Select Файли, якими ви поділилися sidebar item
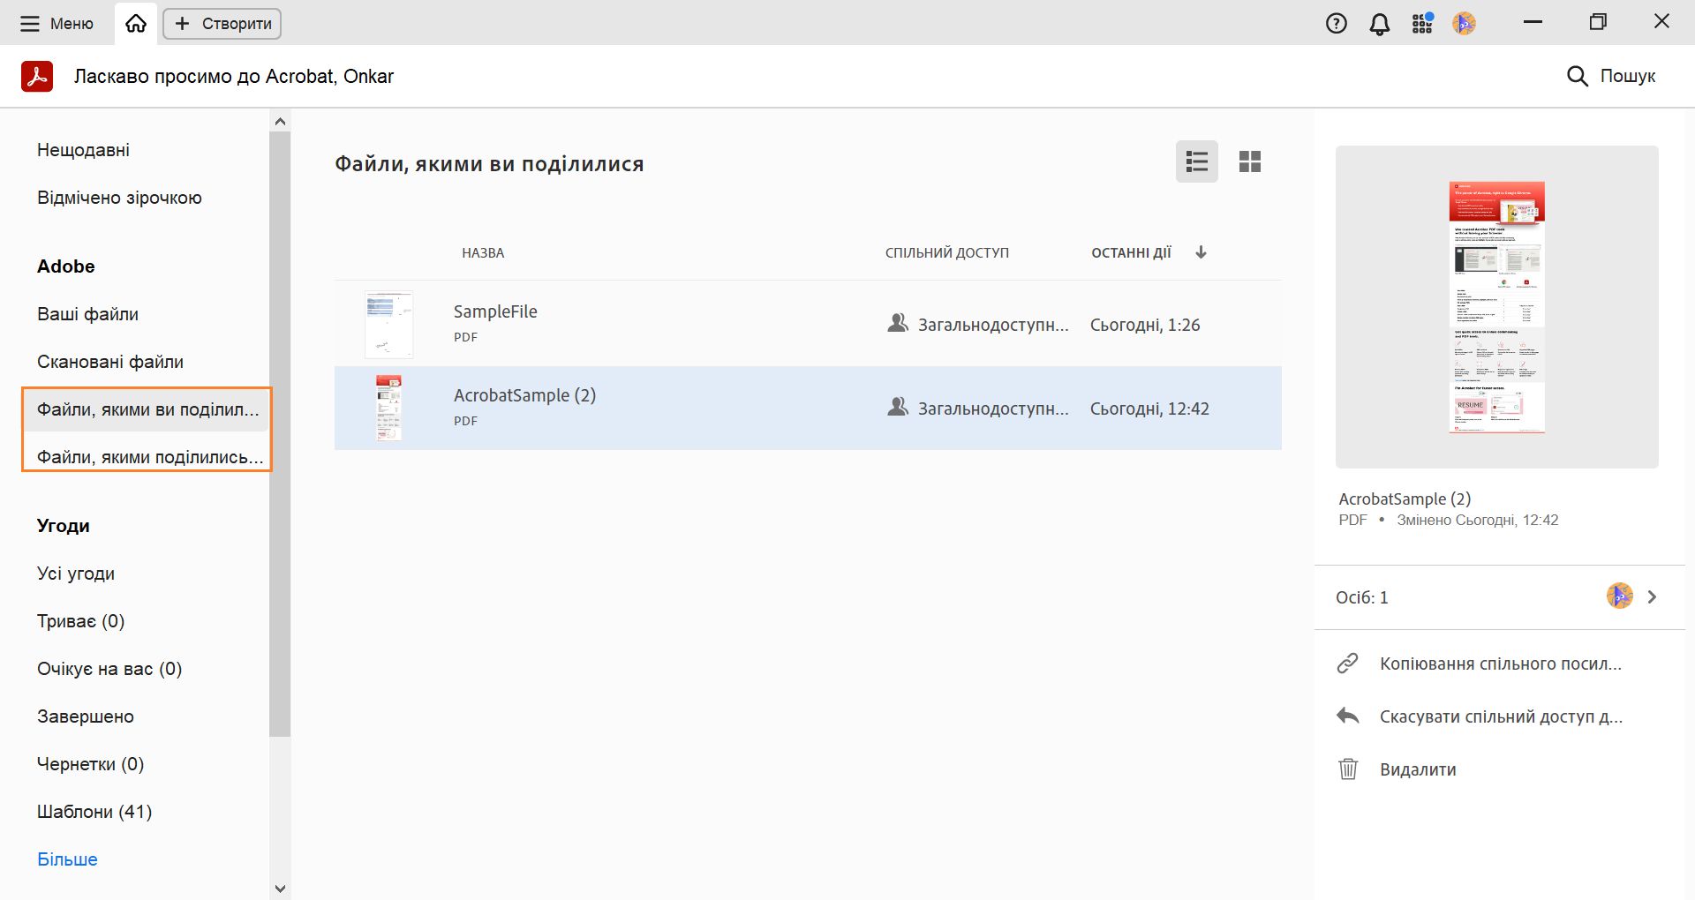Screen dimensions: 1695x900 (x=147, y=409)
